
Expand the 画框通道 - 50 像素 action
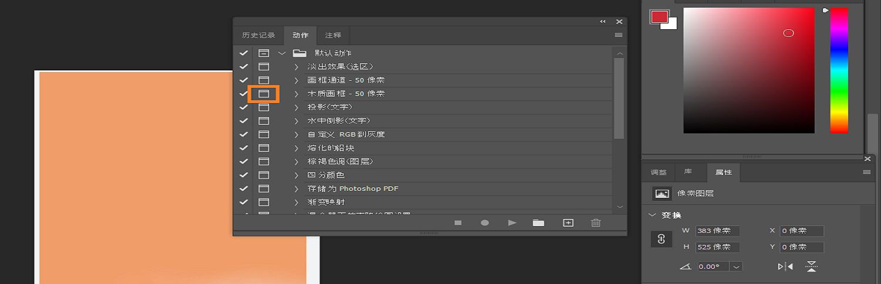pos(297,80)
